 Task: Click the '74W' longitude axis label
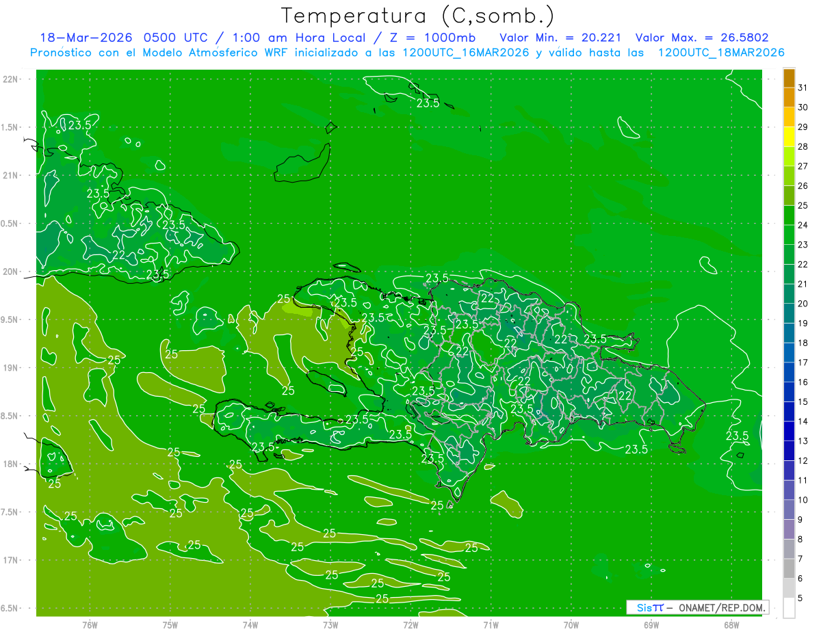pos(250,625)
